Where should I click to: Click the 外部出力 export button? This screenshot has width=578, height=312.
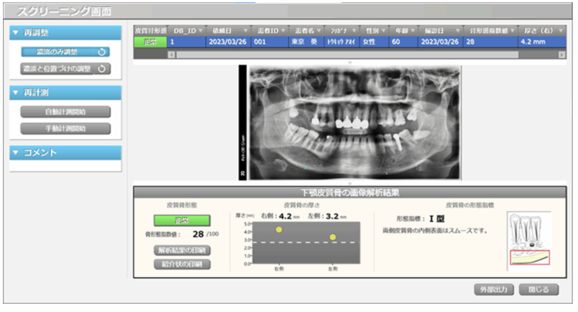pyautogui.click(x=493, y=289)
